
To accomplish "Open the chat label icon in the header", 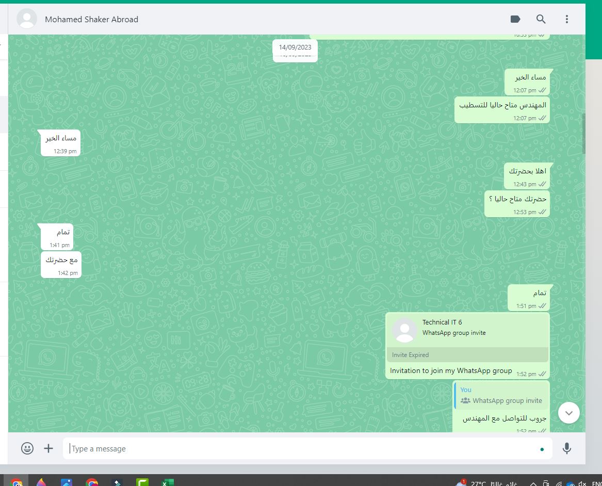I will [515, 19].
